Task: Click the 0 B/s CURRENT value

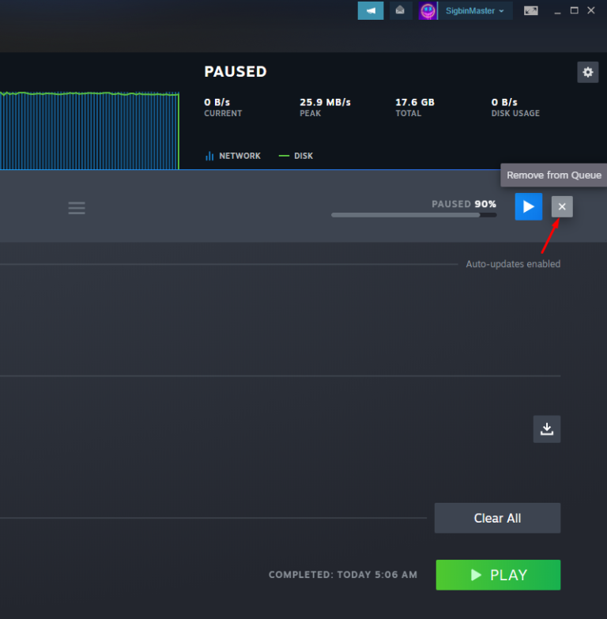Action: point(217,102)
